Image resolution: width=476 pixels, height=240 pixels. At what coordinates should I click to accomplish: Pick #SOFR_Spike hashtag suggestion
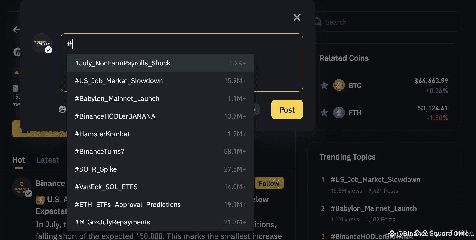[160, 169]
